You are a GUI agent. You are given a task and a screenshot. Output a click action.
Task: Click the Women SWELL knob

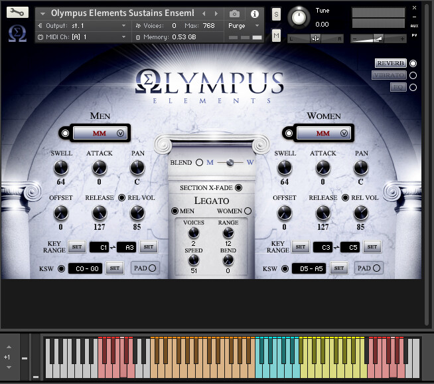(285, 167)
